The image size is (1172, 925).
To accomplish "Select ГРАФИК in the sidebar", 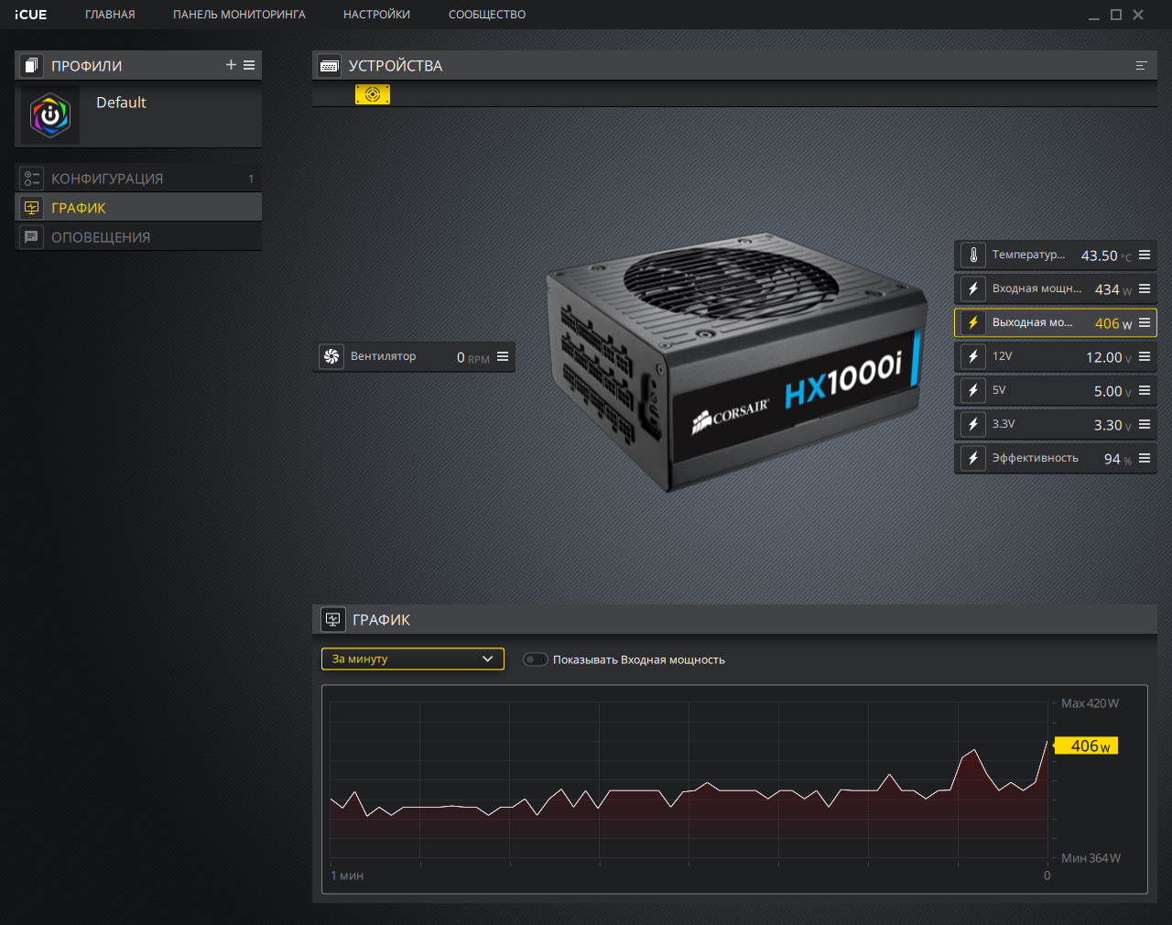I will [138, 208].
